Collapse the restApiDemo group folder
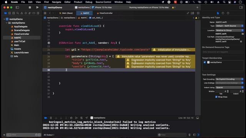Screen dimensions: 246x138 7,23
